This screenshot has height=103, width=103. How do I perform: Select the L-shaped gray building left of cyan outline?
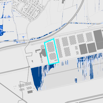tap(38, 51)
